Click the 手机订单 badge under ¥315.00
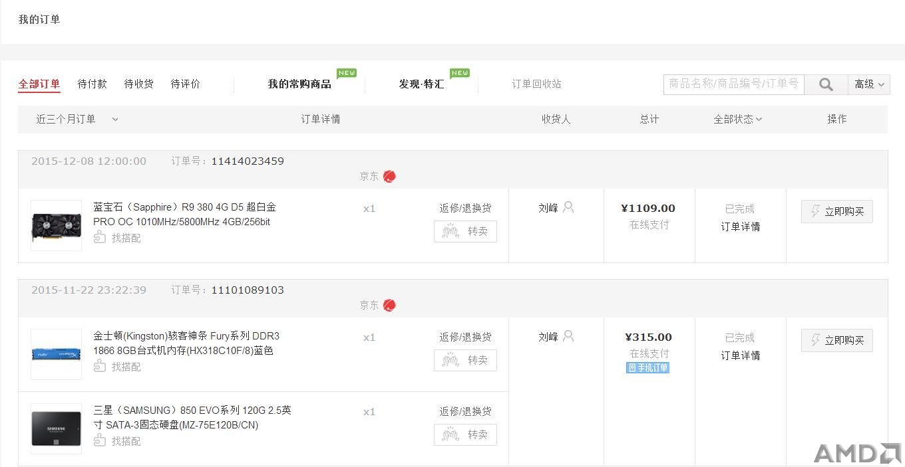 647,368
